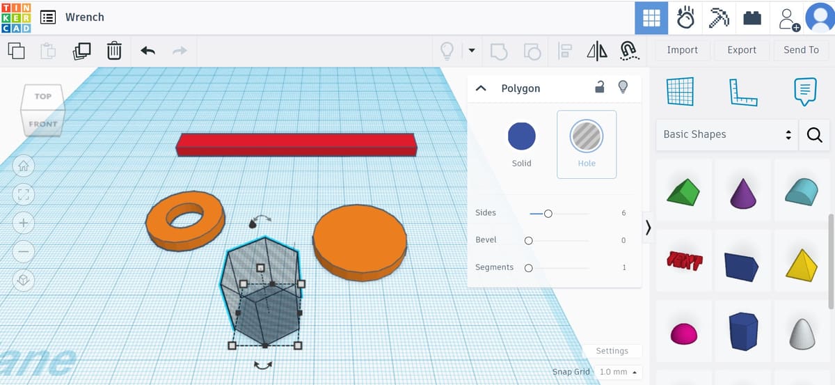Pick the blue Polygon shape

tap(742, 331)
